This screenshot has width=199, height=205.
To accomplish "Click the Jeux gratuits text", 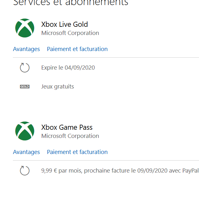I will 58,87.
